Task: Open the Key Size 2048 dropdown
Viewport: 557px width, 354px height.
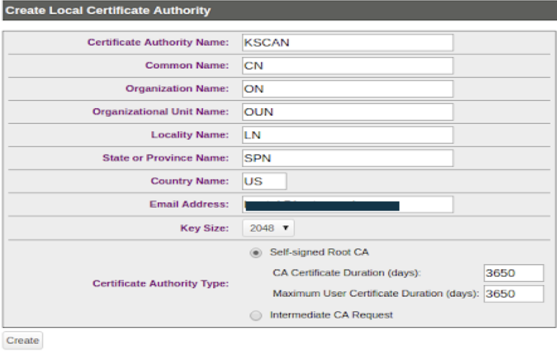Action: pos(268,228)
